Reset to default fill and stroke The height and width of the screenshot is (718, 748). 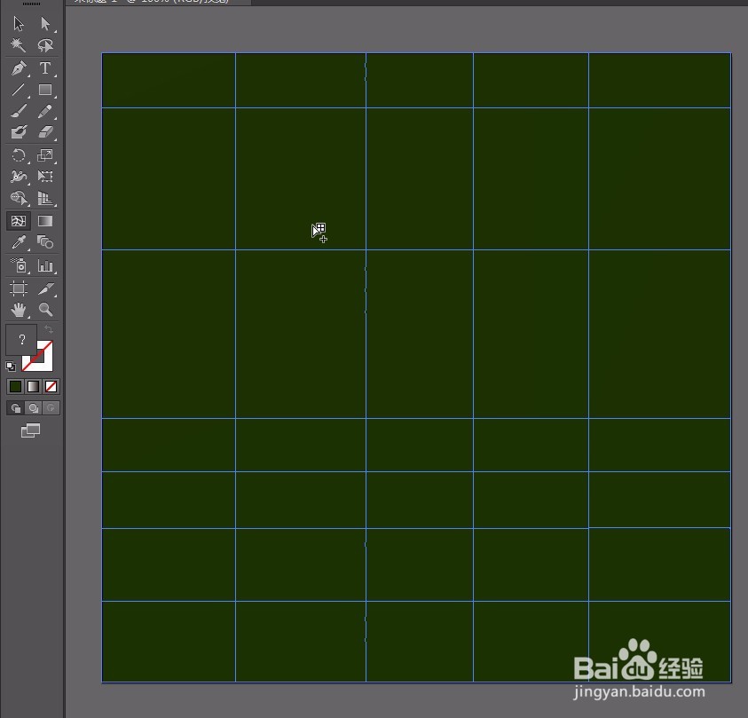tap(9, 366)
